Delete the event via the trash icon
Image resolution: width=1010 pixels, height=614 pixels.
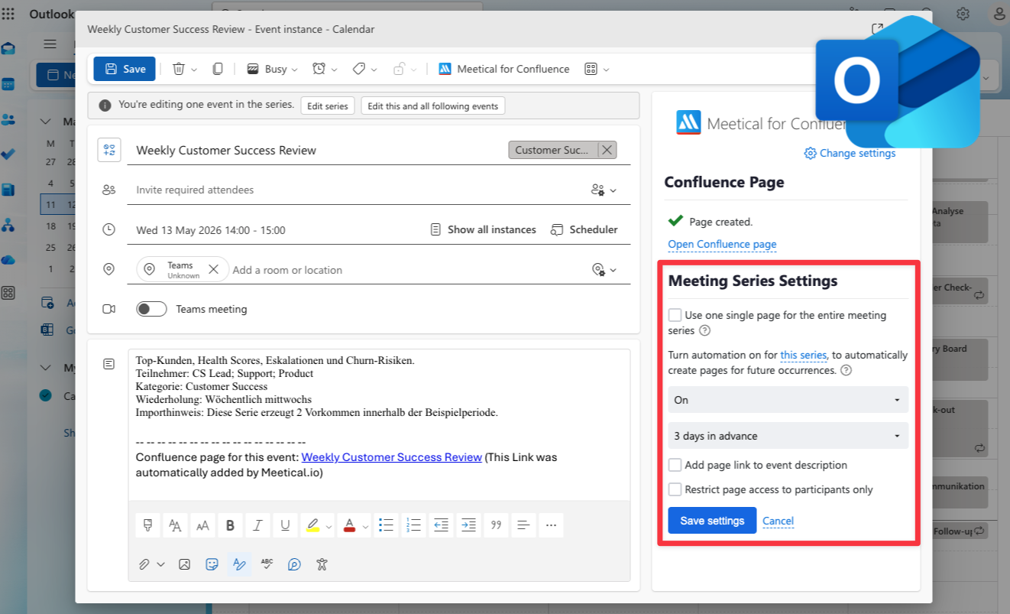coord(179,69)
